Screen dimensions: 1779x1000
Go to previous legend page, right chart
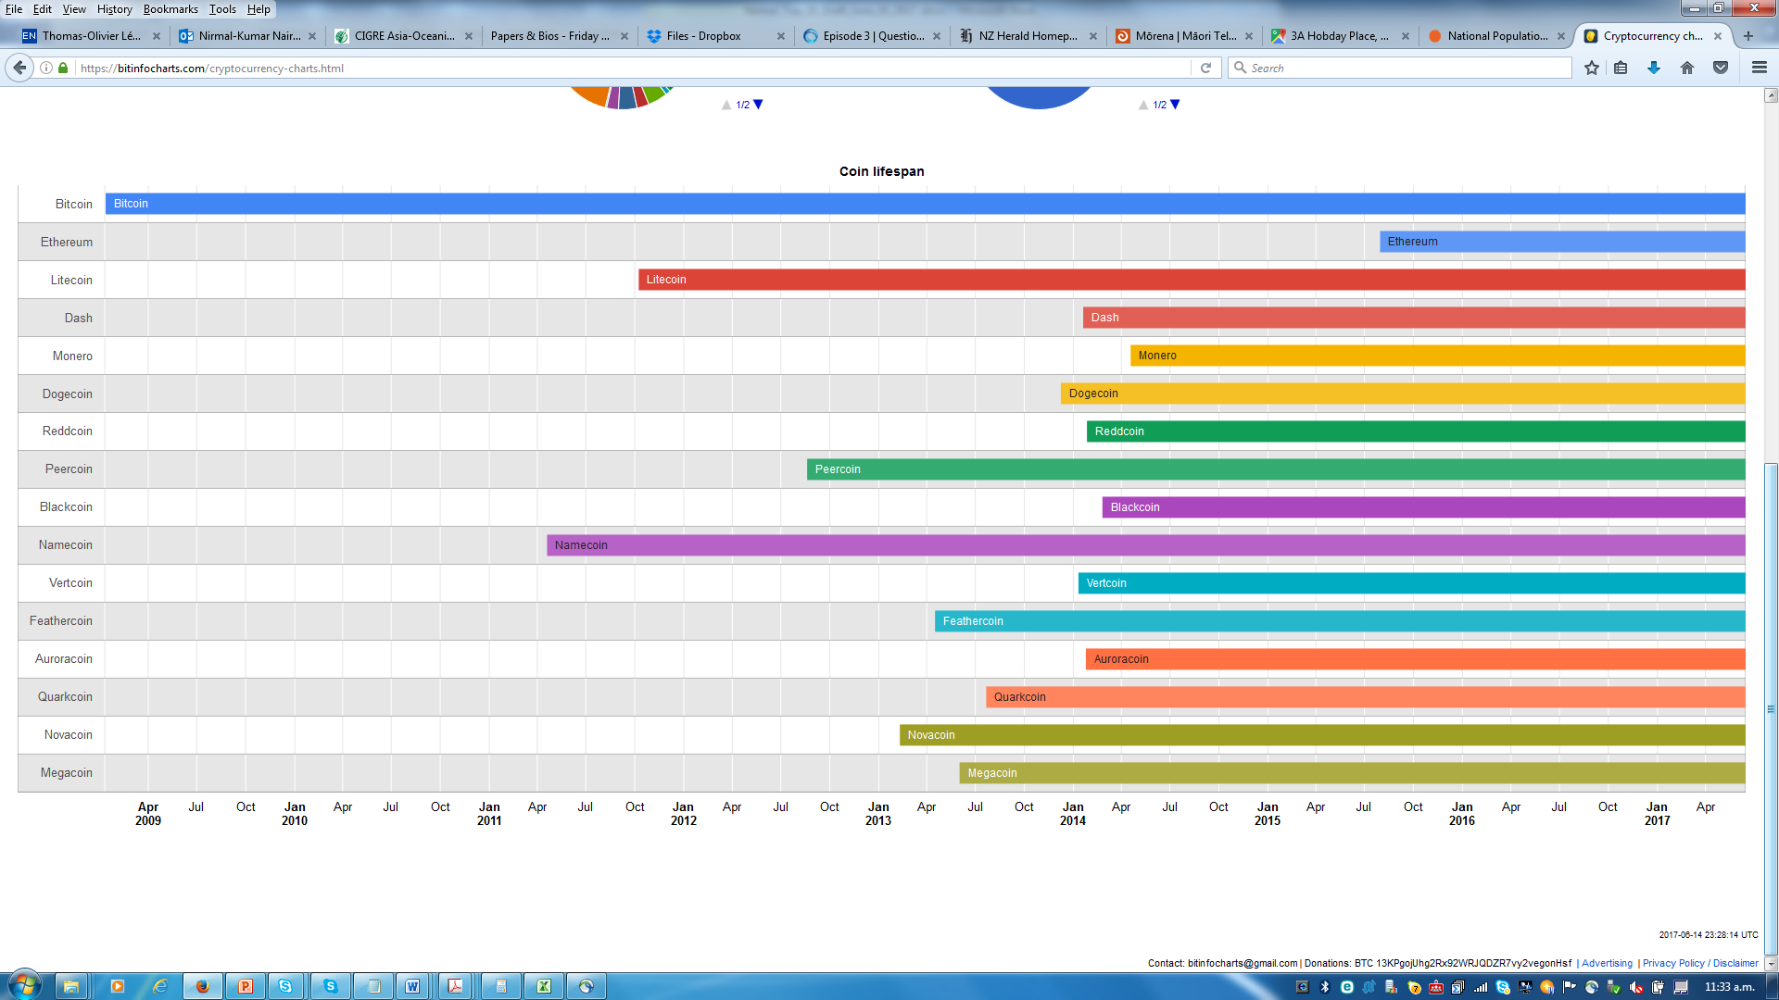pos(1143,105)
